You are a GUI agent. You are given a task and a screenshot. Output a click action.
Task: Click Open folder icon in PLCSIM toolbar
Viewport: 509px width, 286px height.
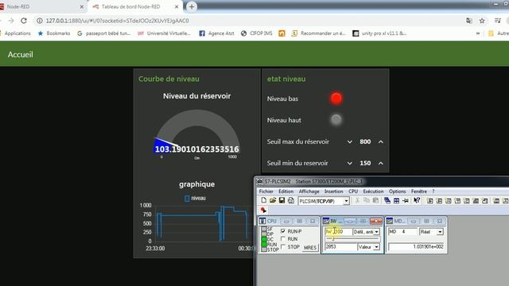pyautogui.click(x=273, y=200)
